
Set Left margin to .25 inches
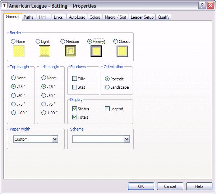[x=43, y=87]
